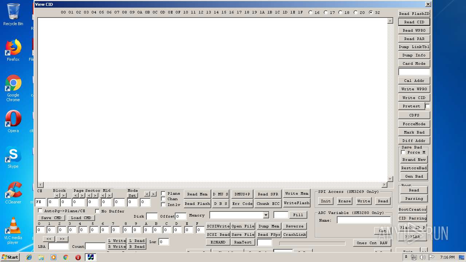
Task: Open the volume tray icon
Action: [423, 257]
